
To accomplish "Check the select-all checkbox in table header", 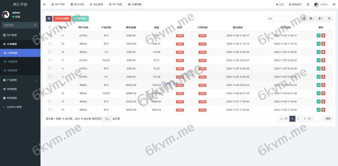I will tap(50, 27).
